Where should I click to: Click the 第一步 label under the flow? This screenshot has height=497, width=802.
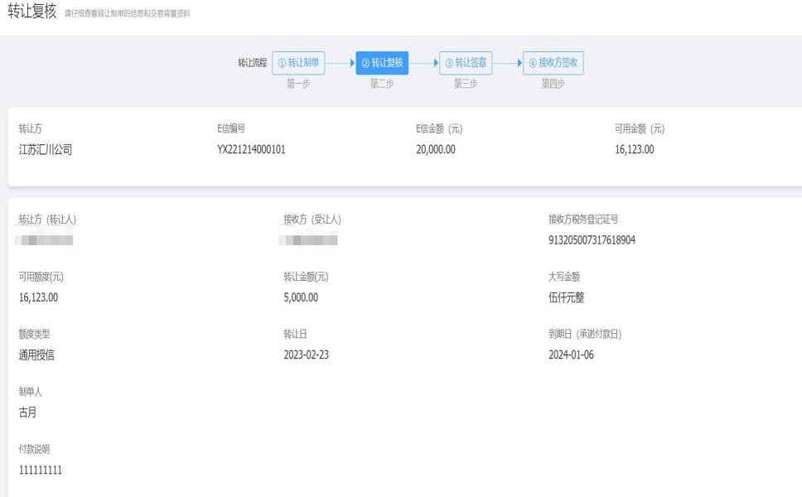pyautogui.click(x=298, y=84)
